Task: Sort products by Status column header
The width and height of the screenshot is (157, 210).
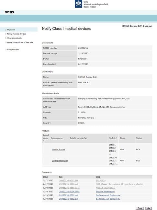Action: (x=139, y=138)
